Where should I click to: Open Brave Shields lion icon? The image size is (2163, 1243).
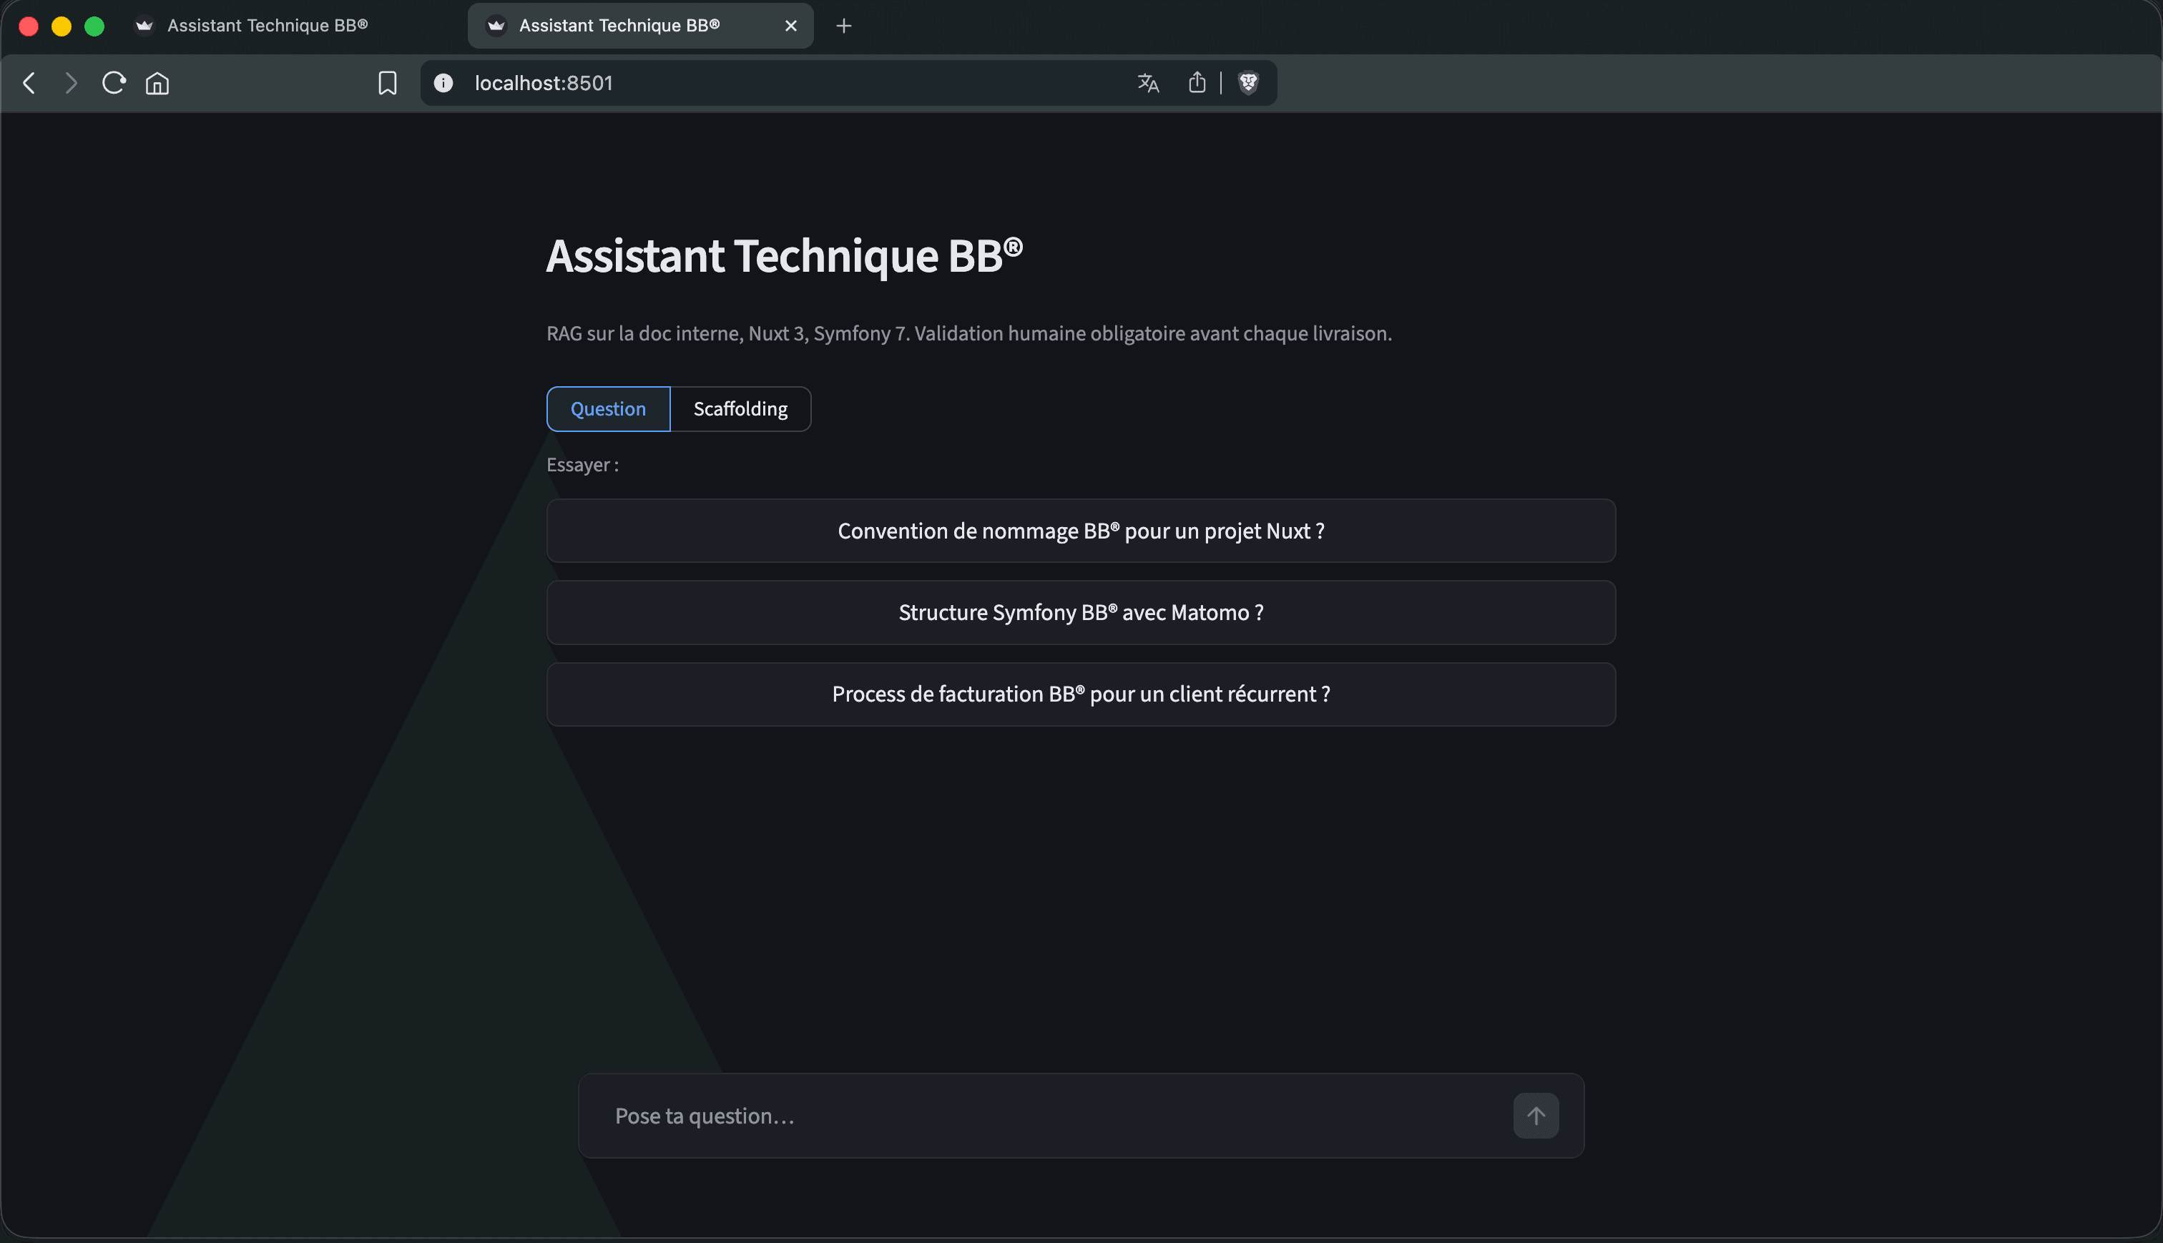(1248, 83)
